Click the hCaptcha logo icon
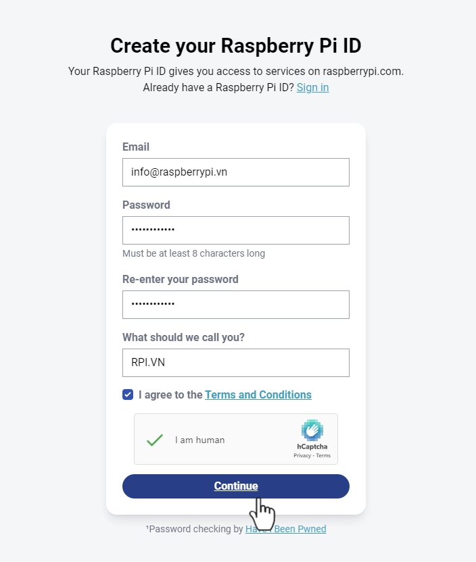The image size is (476, 562). pos(312,430)
